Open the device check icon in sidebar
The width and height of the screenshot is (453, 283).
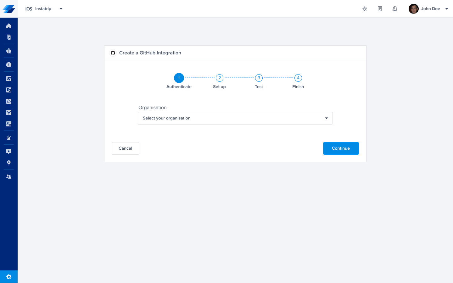(9, 37)
